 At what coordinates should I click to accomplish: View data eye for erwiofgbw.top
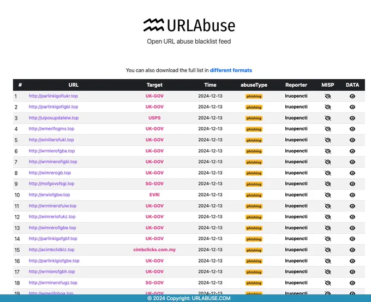coord(352,195)
